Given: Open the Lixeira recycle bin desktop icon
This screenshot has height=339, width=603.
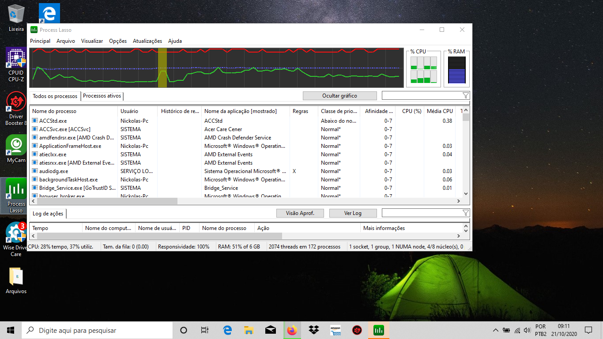Looking at the screenshot, I should coord(16,18).
